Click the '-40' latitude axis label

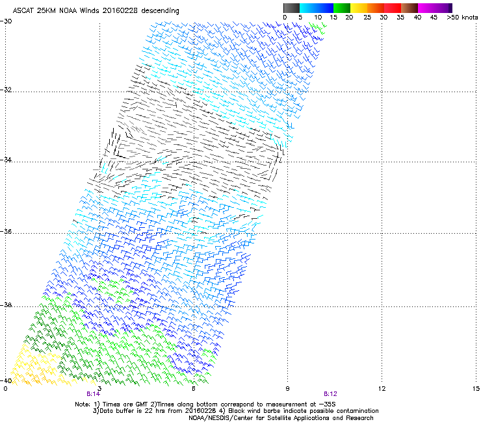[6, 380]
